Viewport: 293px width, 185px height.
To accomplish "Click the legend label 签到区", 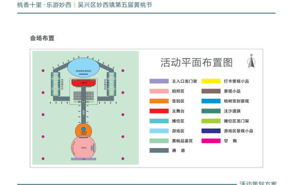I will 178,101.
